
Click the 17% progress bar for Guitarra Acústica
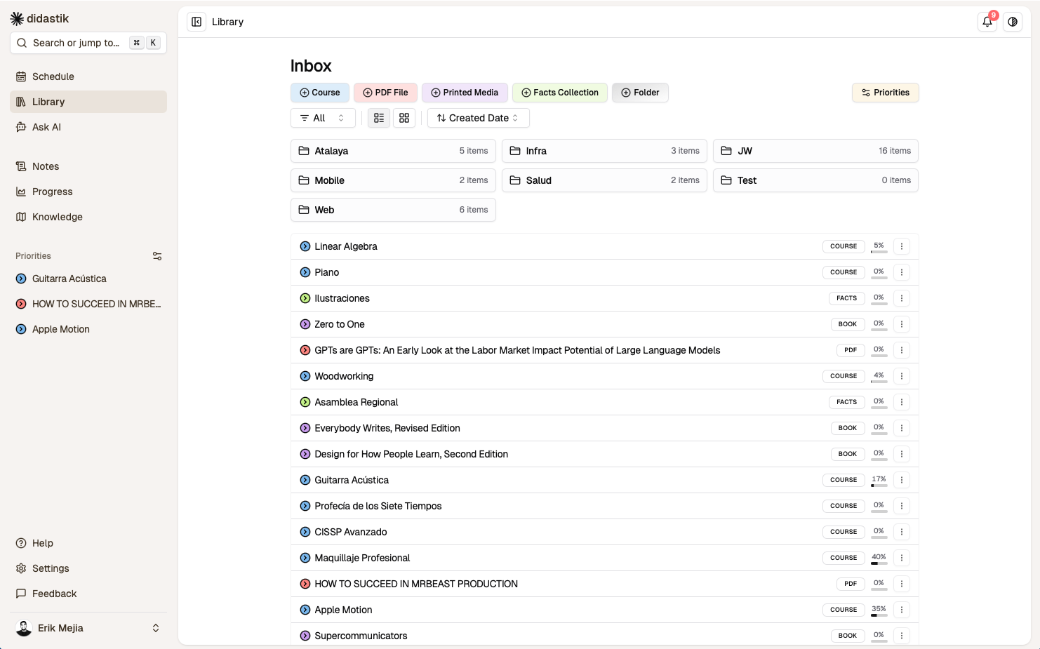click(x=879, y=485)
